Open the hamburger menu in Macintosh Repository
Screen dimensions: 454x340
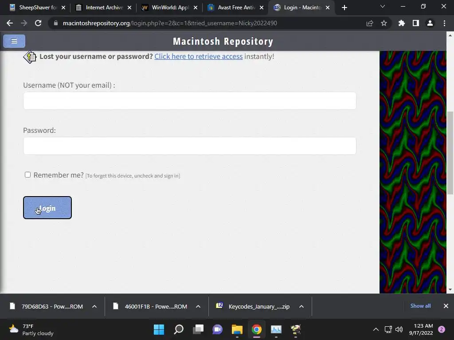(x=14, y=41)
